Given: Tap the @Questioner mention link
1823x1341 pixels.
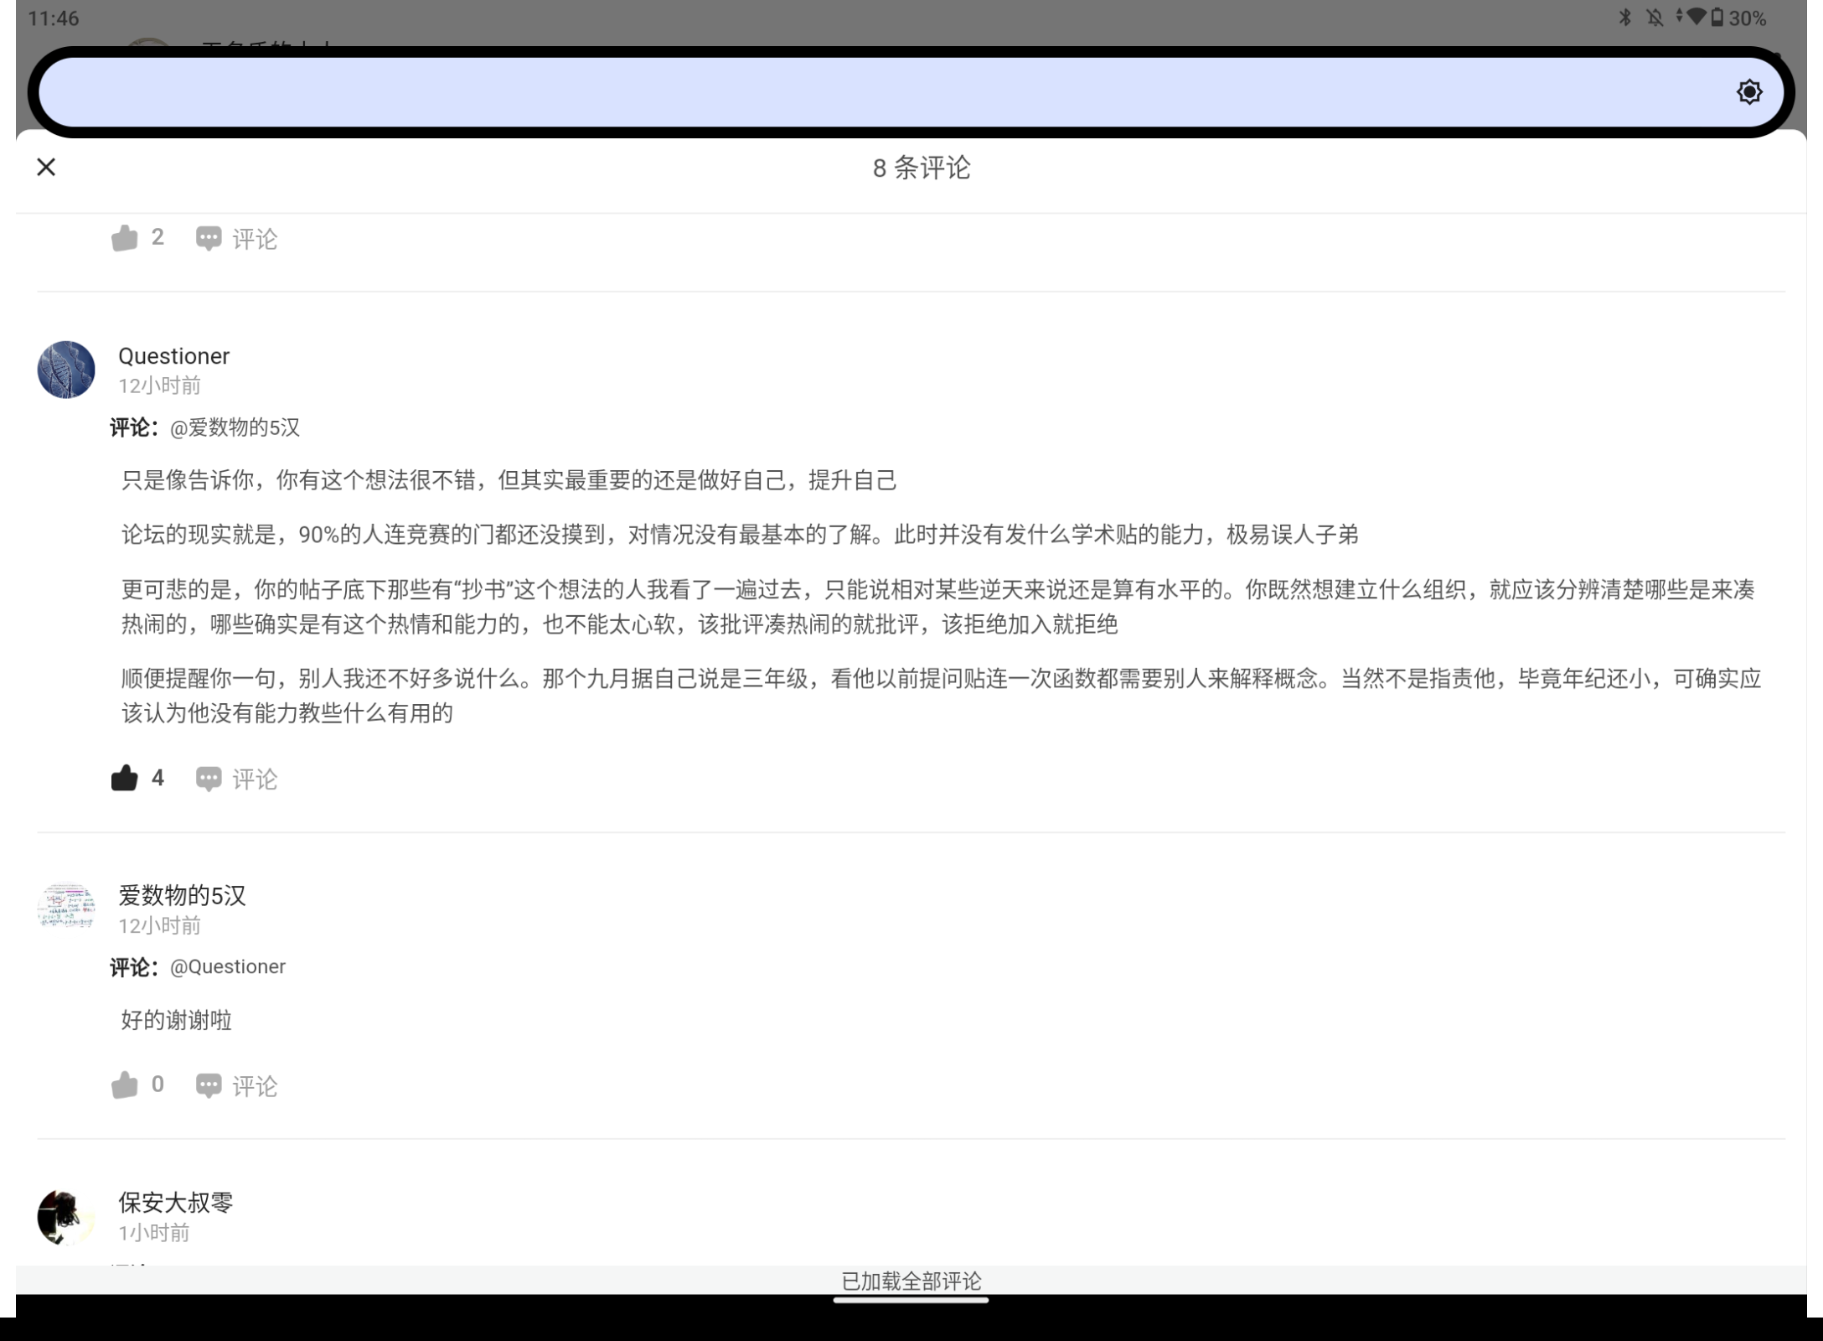Looking at the screenshot, I should (227, 966).
